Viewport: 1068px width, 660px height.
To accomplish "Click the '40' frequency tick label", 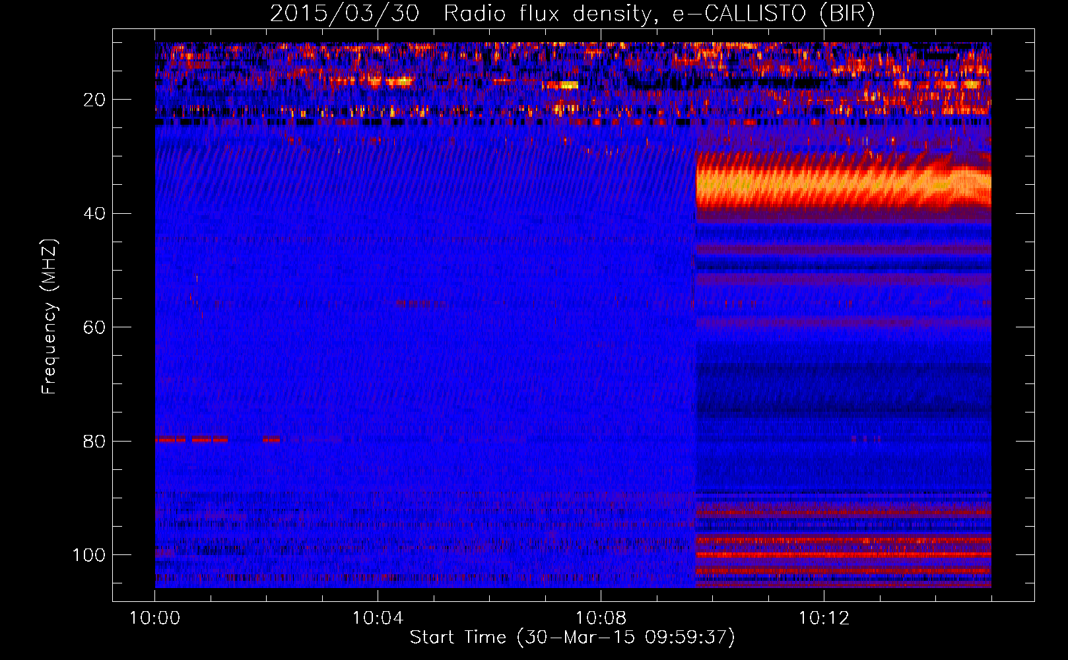I will tap(95, 214).
